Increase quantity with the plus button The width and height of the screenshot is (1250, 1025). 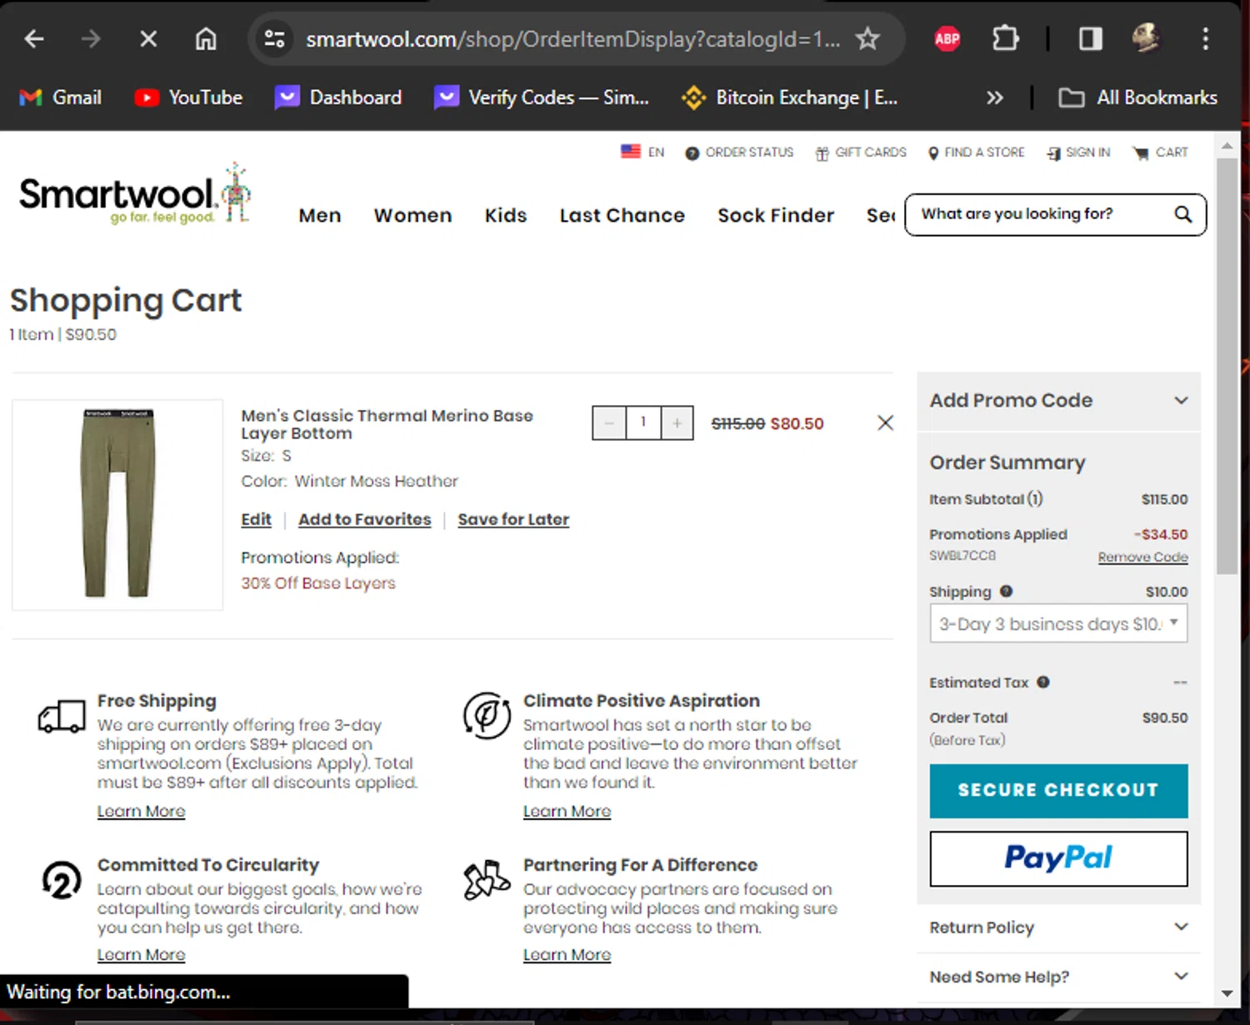click(x=677, y=423)
